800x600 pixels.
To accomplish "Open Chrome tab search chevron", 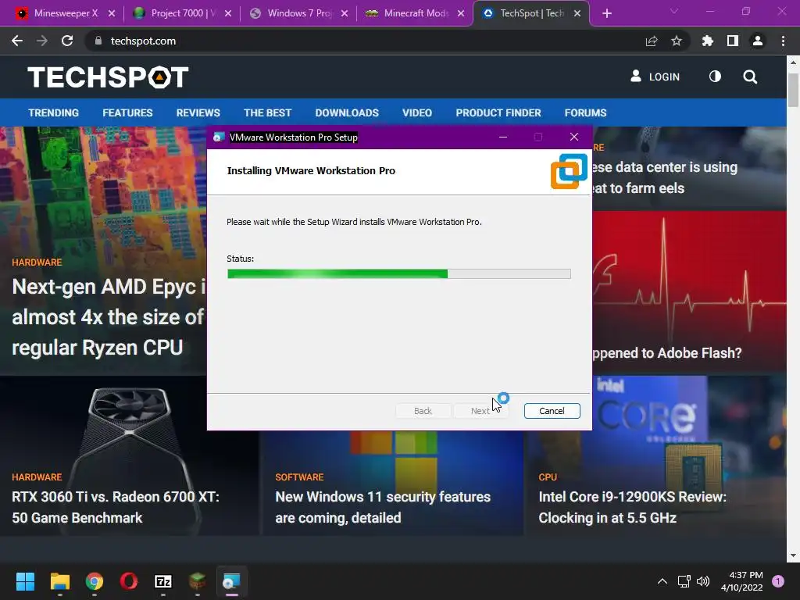I will pyautogui.click(x=674, y=11).
